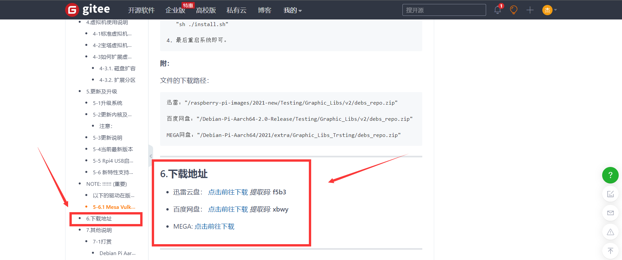Screen dimensions: 622x260
Task: Go to Debian Pi Aar outline entry
Action: (117, 253)
